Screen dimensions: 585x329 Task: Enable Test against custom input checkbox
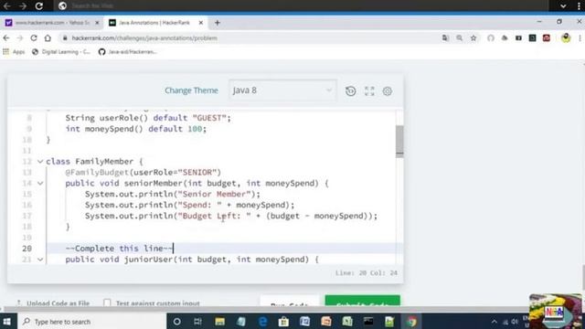pos(107,302)
